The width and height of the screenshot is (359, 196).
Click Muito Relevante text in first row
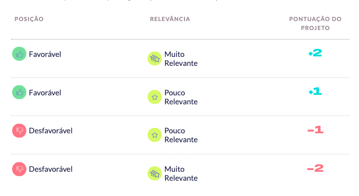(181, 59)
